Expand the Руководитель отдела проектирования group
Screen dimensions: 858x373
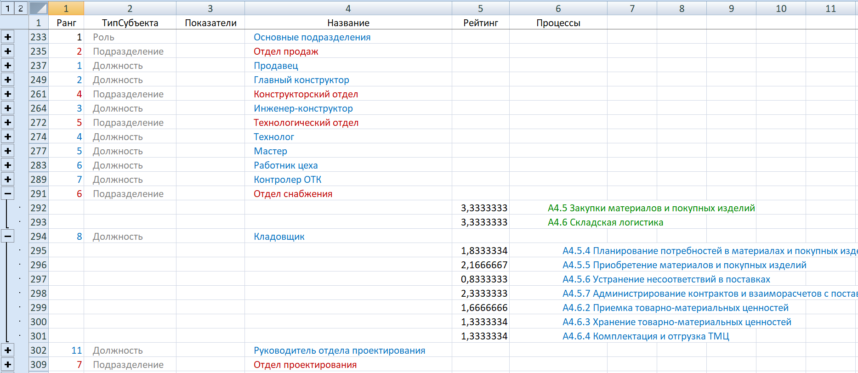click(x=8, y=350)
